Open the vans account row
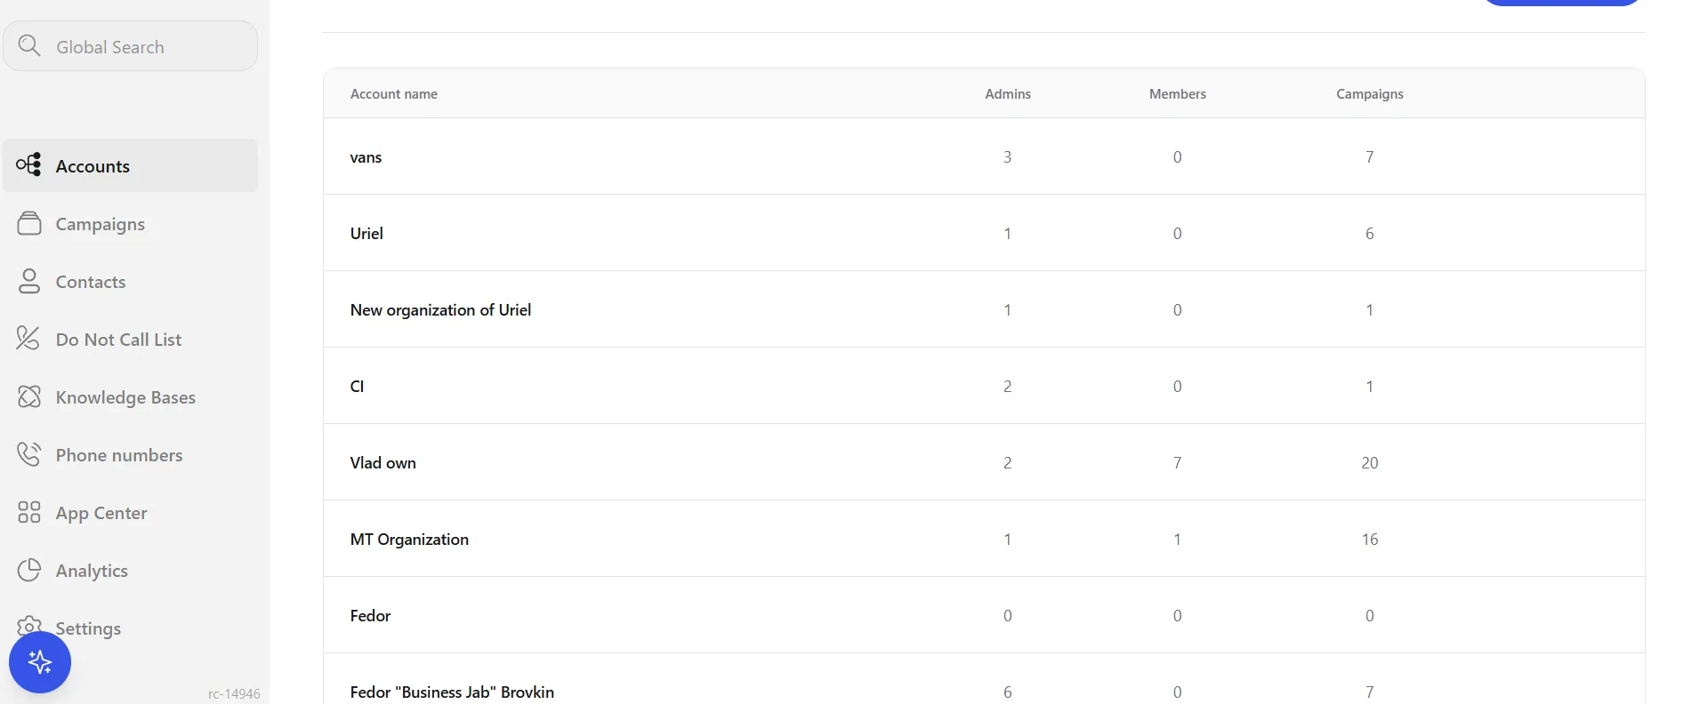Image resolution: width=1684 pixels, height=704 pixels. (x=984, y=156)
